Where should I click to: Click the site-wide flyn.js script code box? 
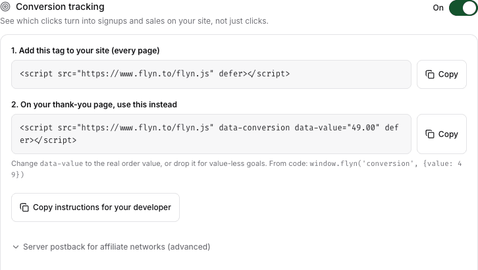[211, 74]
